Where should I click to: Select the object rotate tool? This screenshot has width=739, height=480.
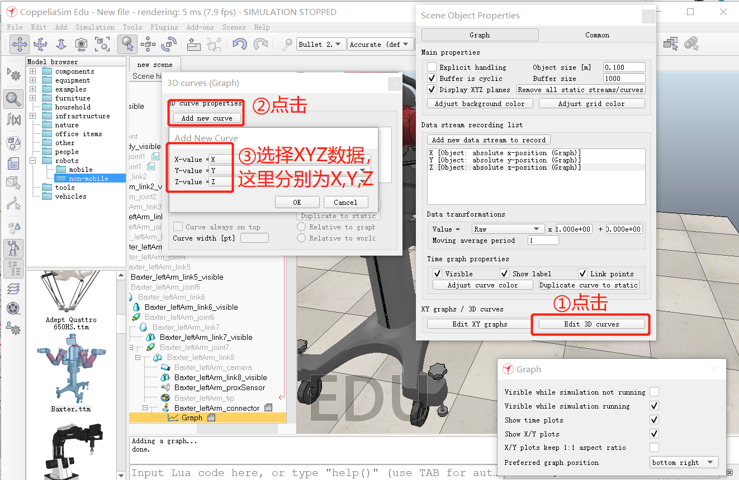pyautogui.click(x=168, y=44)
